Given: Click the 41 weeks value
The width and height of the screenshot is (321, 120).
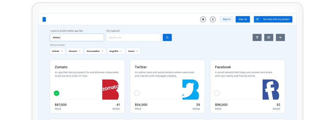Looking at the screenshot, I should tap(118, 105).
